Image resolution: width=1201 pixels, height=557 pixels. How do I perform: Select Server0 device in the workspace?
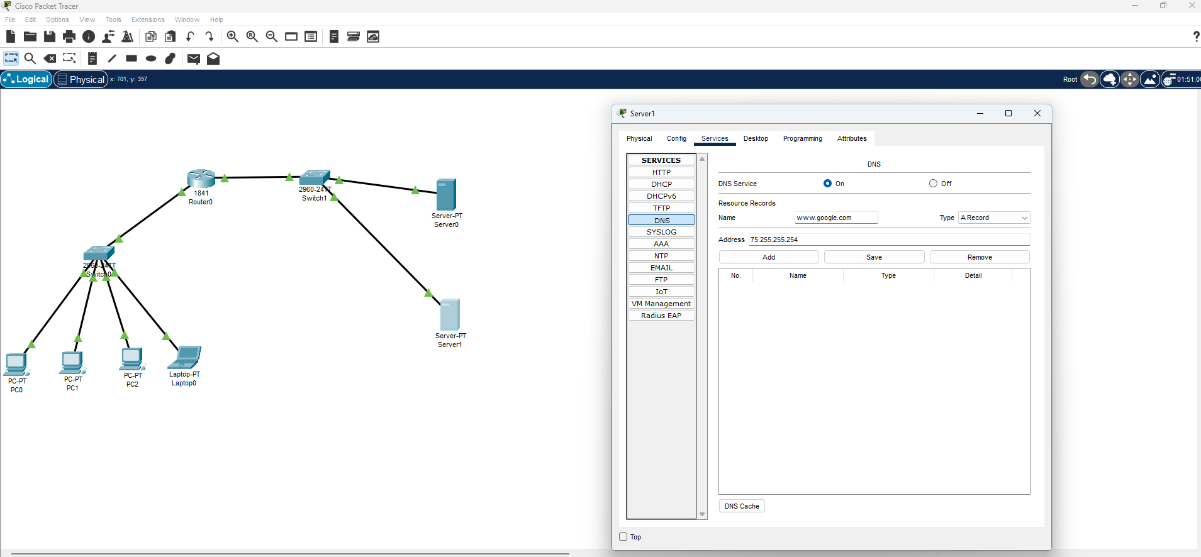pos(446,194)
